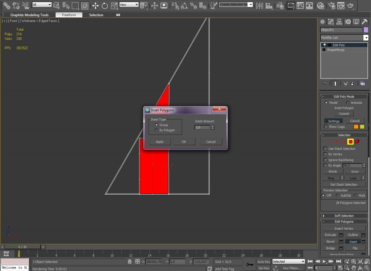Viewport: 371px width, 271px height.
Task: Enable Show Cage checkbox
Action: pos(326,127)
